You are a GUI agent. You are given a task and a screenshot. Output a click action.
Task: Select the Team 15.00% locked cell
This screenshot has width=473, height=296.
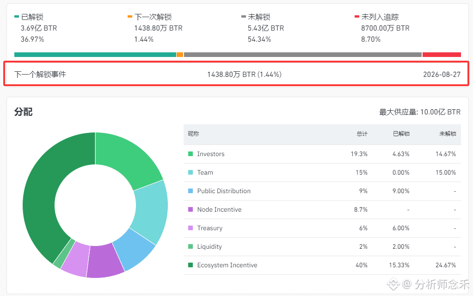coord(446,172)
